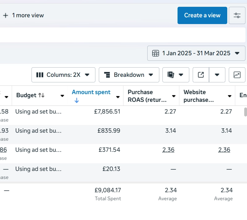This screenshot has height=220, width=247.
Task: Click the export share icon
Action: pyautogui.click(x=201, y=75)
